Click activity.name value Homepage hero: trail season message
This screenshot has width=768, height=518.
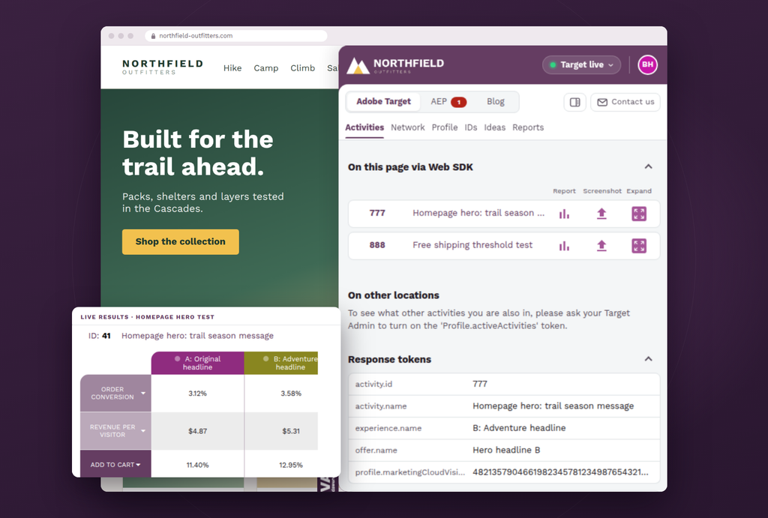[553, 406]
